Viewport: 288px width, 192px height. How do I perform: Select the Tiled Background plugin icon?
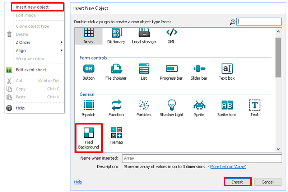click(x=88, y=133)
